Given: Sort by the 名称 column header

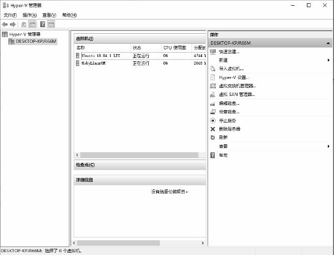Looking at the screenshot, I should (x=102, y=47).
